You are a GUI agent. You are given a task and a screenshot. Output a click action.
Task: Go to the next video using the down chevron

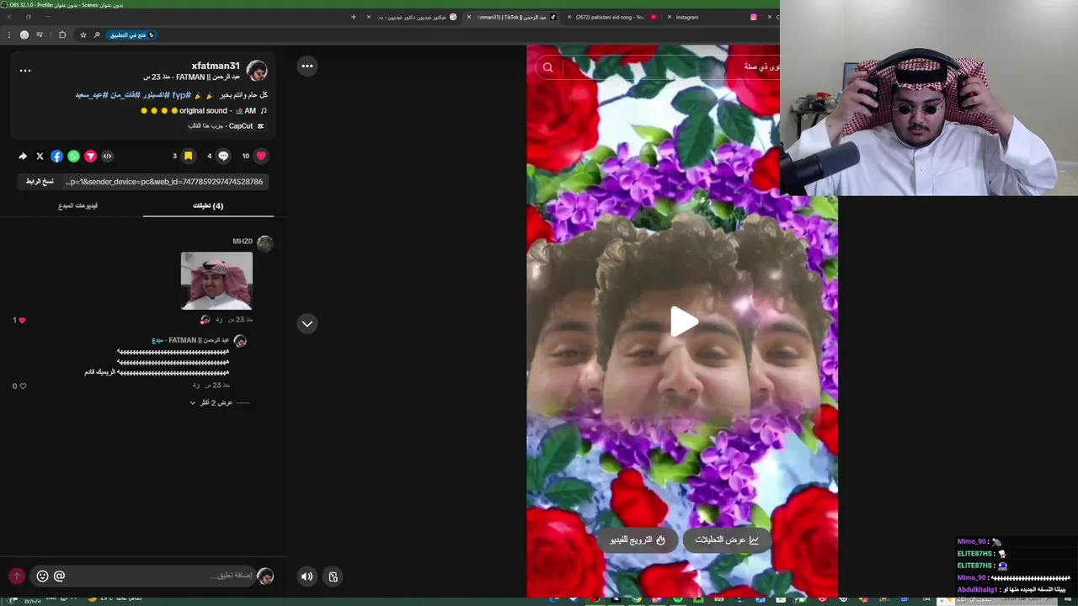pyautogui.click(x=307, y=323)
